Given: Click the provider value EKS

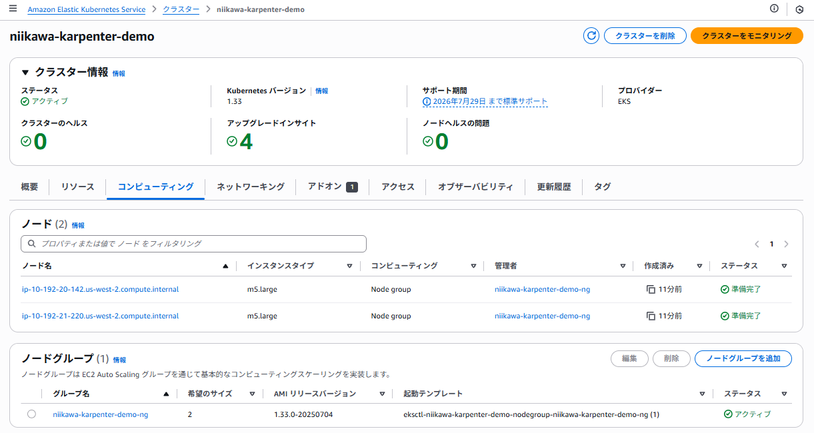Looking at the screenshot, I should 624,101.
